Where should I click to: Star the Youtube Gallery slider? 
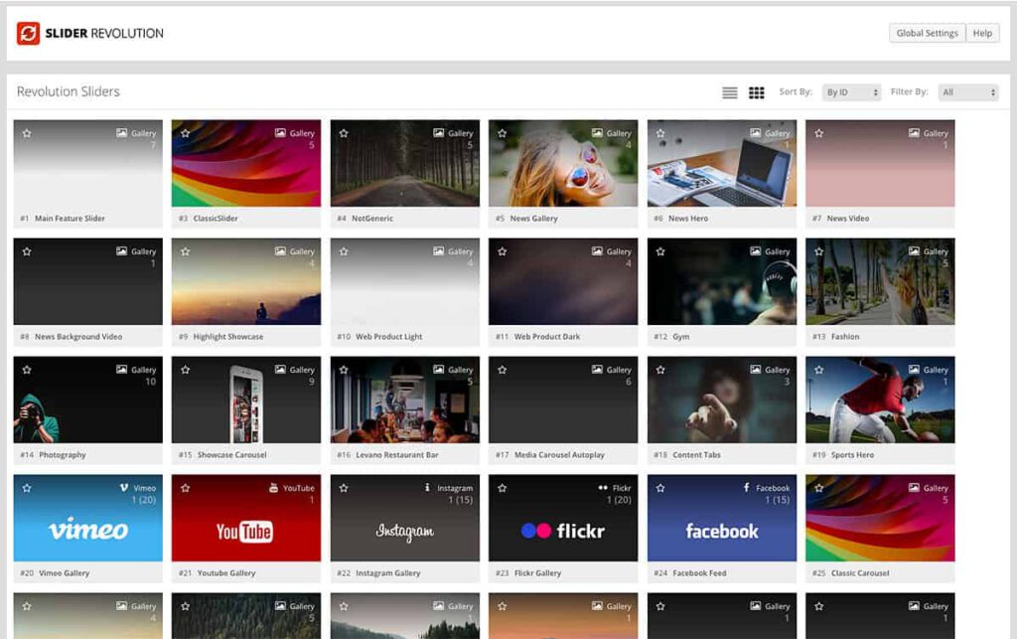186,488
